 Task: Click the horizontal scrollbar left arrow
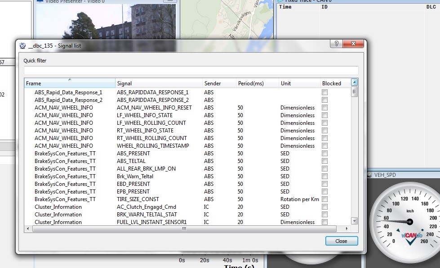pos(27,228)
